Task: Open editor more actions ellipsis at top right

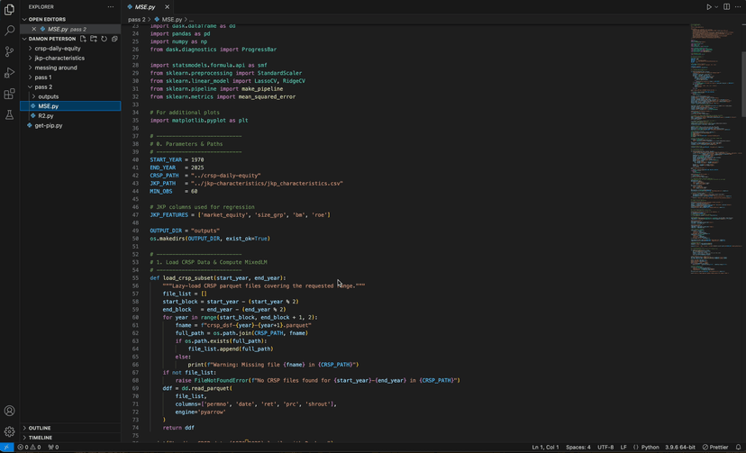Action: point(738,6)
